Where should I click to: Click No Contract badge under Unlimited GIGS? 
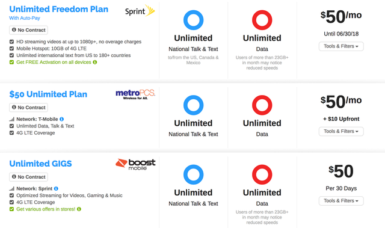(28, 177)
